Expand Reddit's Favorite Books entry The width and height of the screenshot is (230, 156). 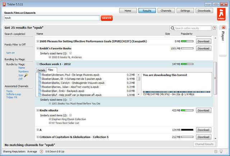[38, 48]
